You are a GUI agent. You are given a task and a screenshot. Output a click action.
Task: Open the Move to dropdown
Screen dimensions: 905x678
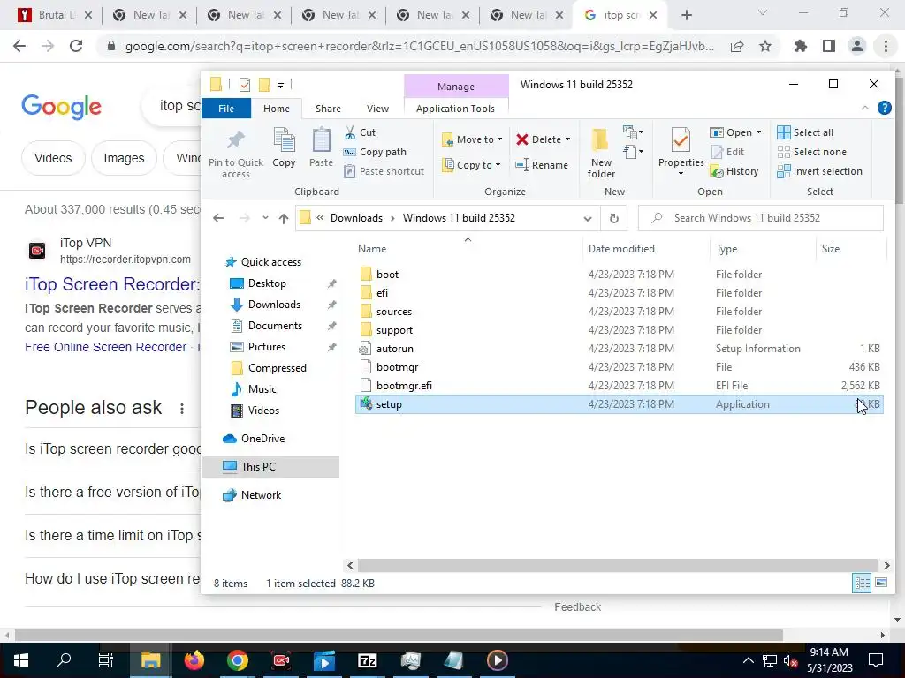coord(472,139)
